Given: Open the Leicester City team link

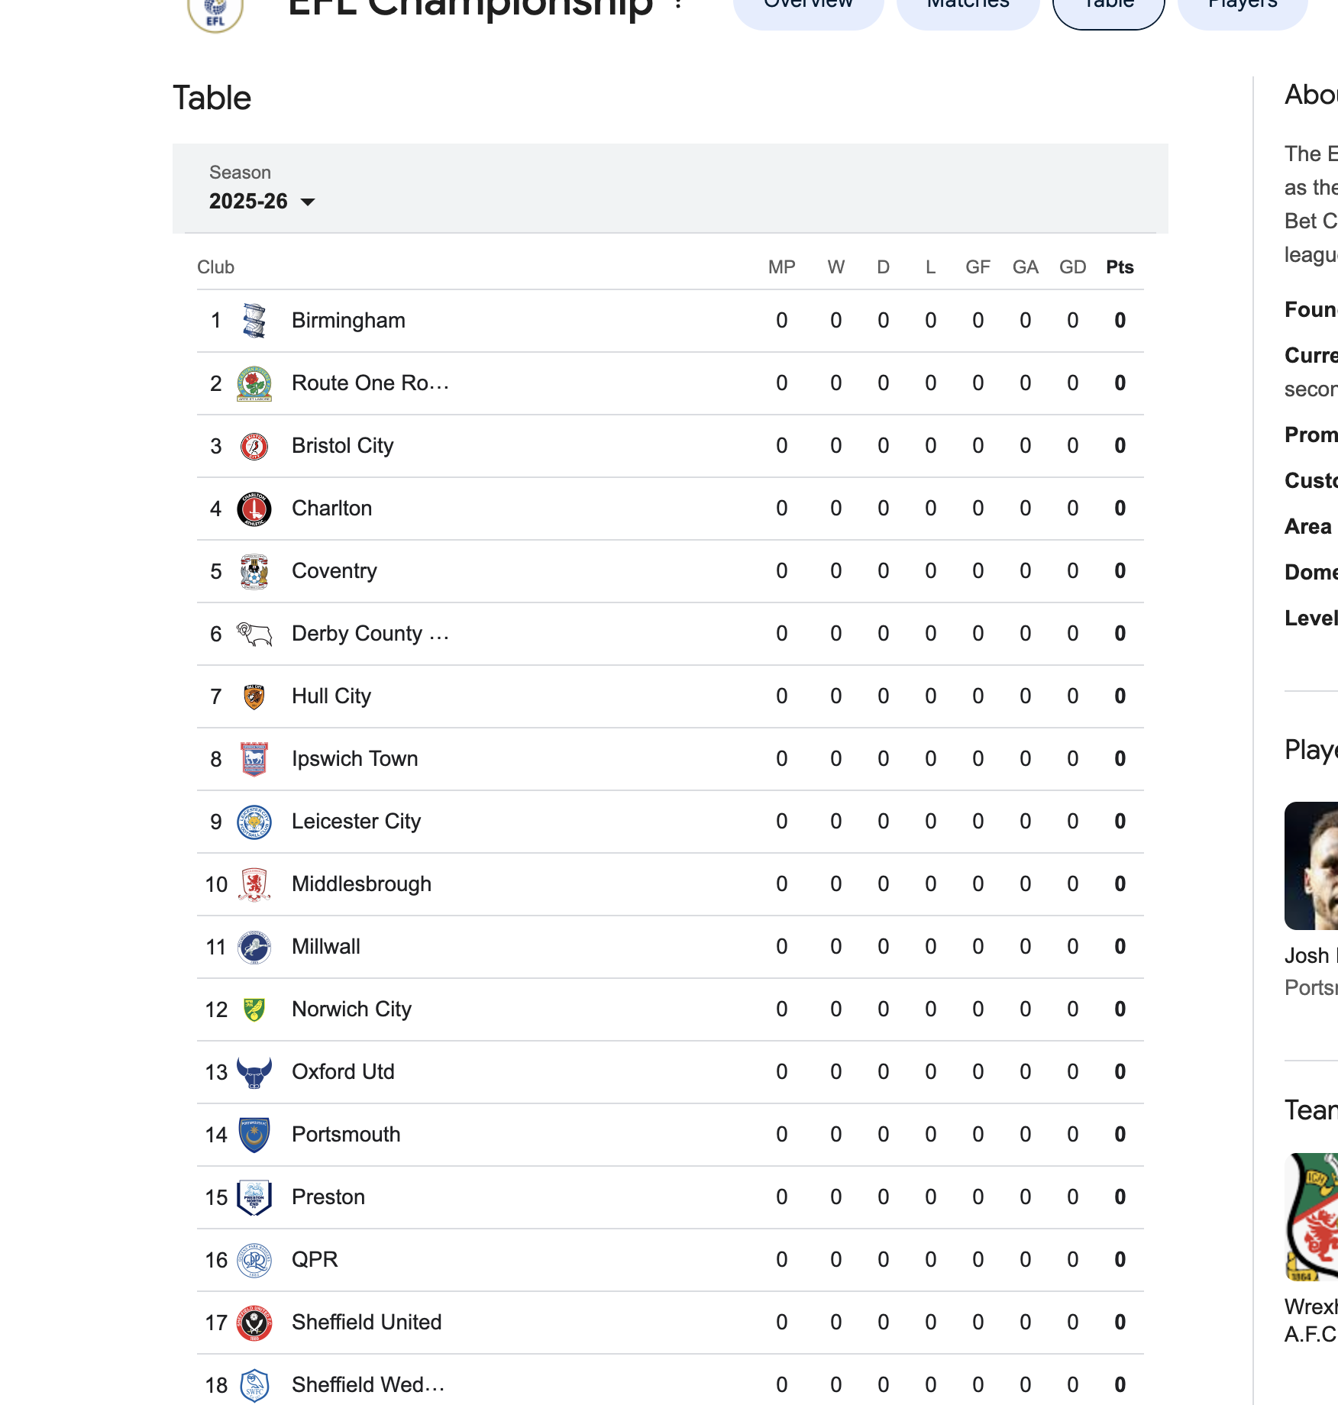Looking at the screenshot, I should (357, 822).
